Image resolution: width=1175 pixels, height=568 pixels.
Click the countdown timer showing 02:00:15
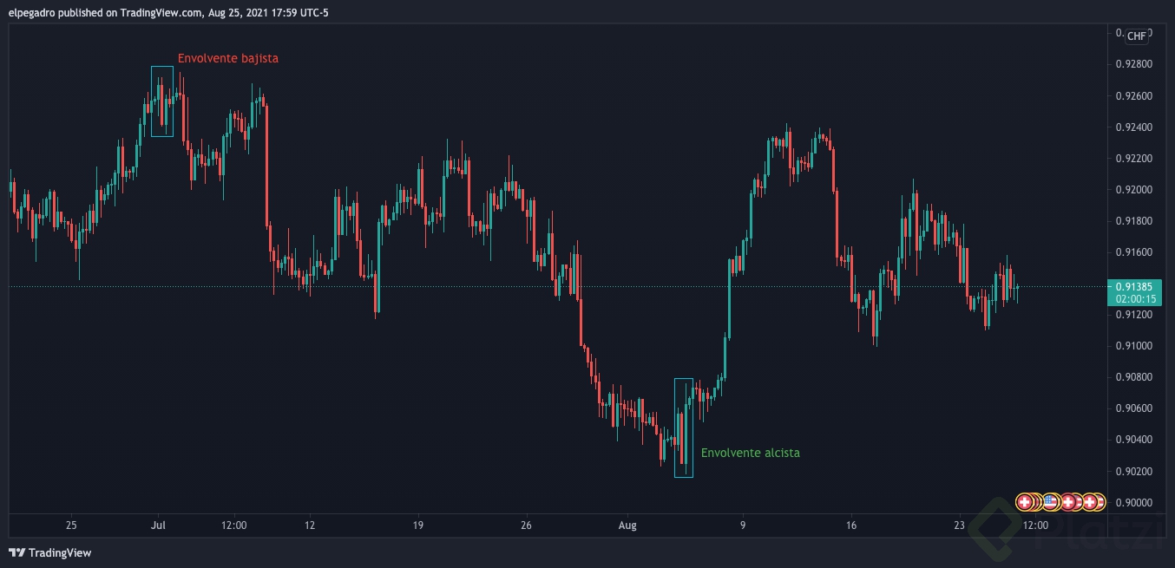tap(1134, 297)
